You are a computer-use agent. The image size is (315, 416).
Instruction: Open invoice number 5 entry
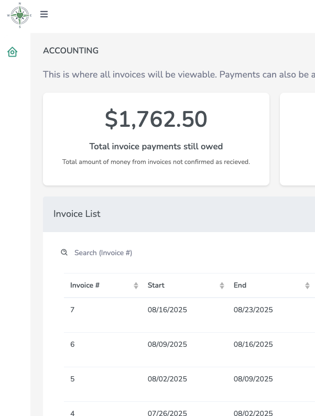pos(72,379)
